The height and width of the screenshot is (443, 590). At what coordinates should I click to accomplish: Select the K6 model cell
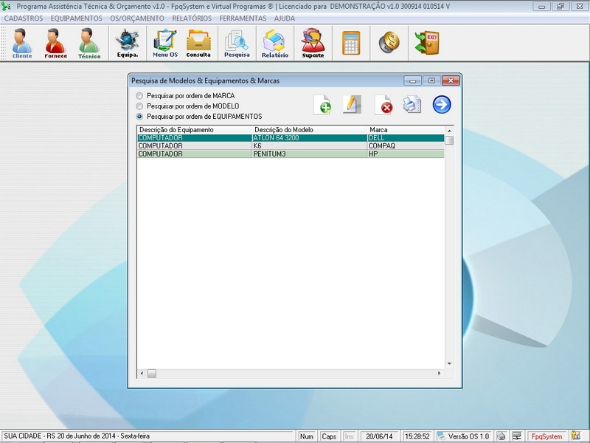[309, 145]
